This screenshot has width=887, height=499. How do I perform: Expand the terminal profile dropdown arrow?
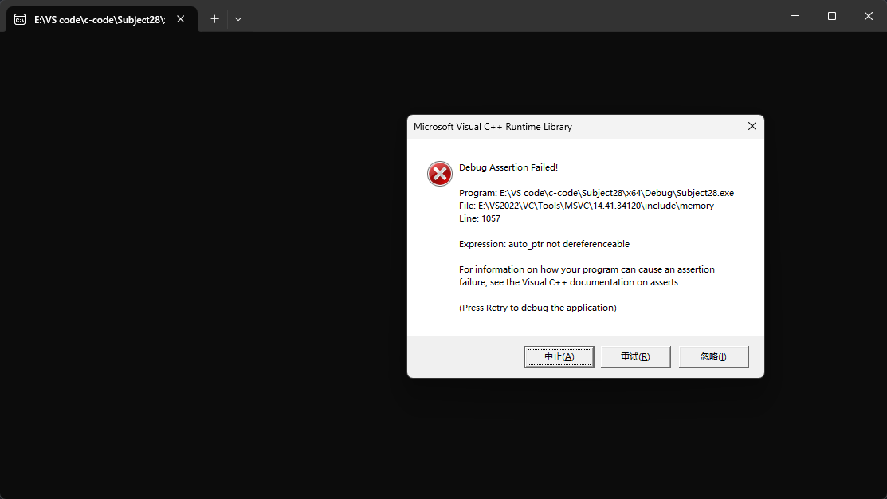pyautogui.click(x=238, y=18)
